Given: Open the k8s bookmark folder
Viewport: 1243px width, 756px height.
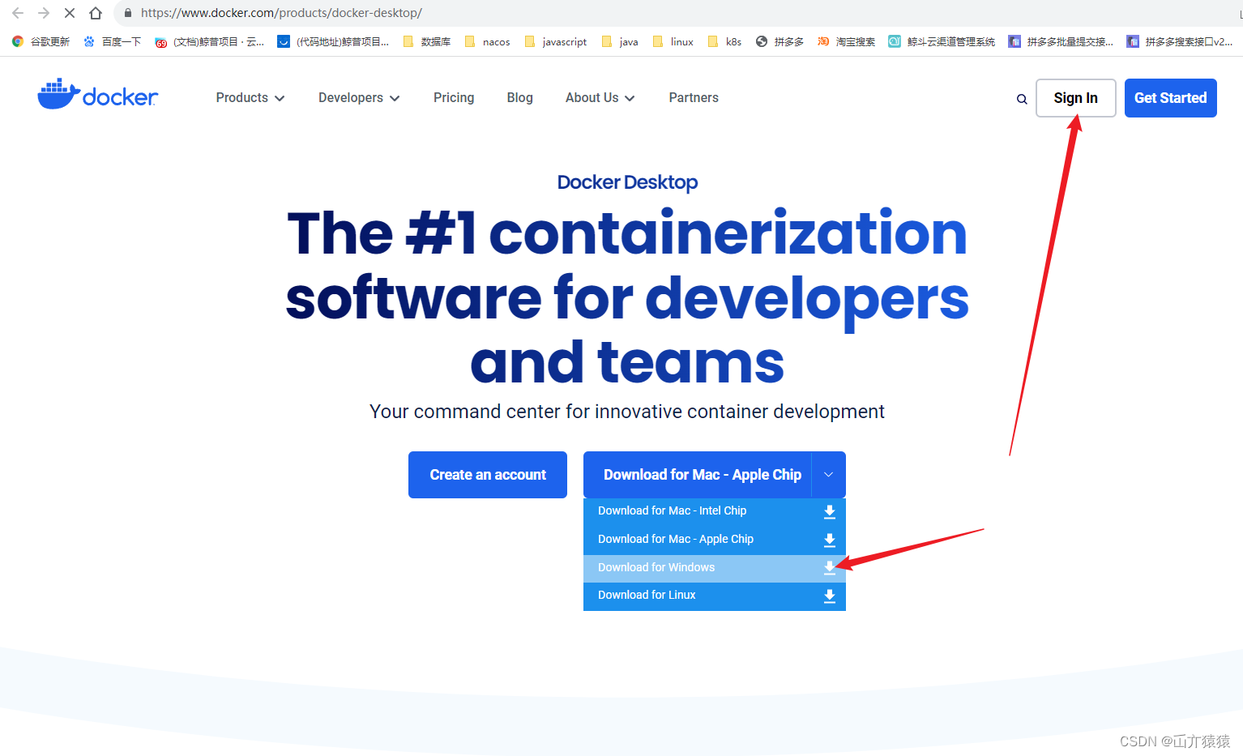Looking at the screenshot, I should [724, 41].
